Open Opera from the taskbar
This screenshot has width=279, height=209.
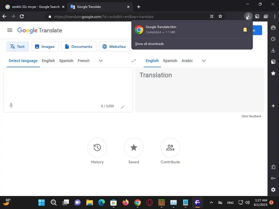pyautogui.click(x=150, y=202)
